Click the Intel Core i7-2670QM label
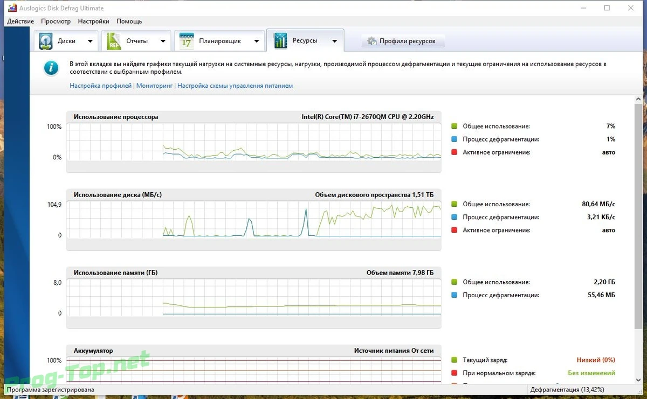Image resolution: width=647 pixels, height=399 pixels. point(368,117)
